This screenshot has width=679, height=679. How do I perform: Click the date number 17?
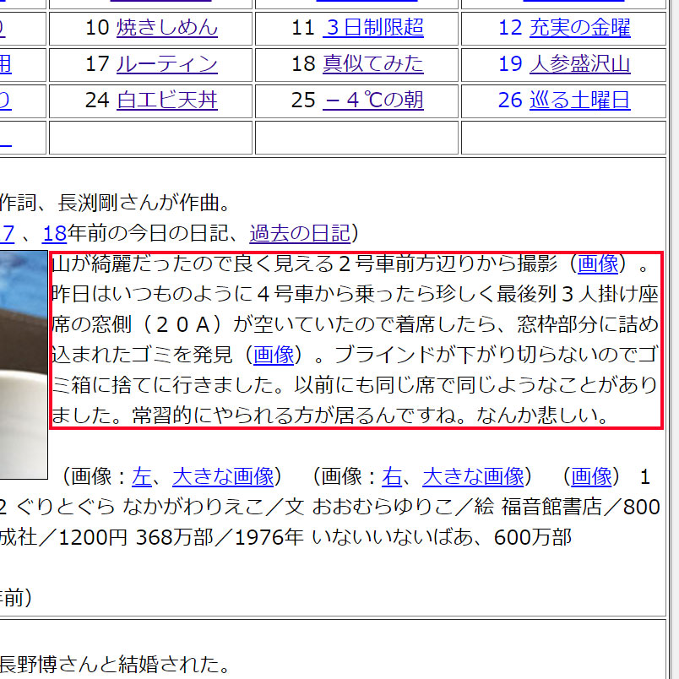point(97,64)
